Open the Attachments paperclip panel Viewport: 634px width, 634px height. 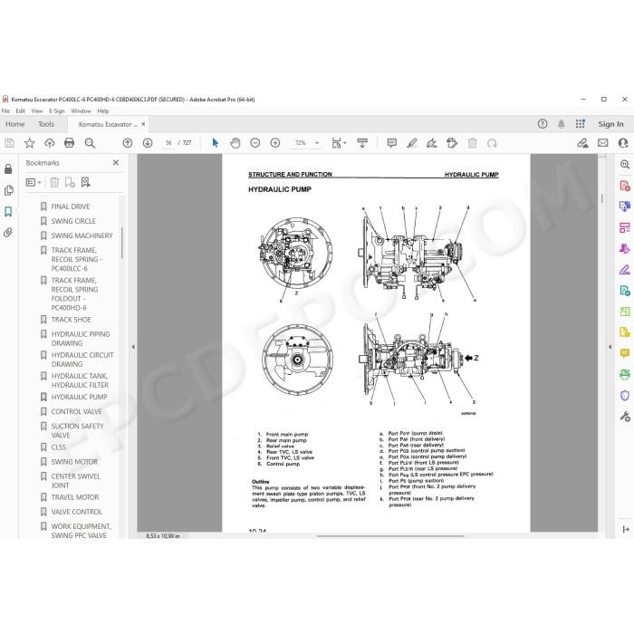[x=8, y=233]
